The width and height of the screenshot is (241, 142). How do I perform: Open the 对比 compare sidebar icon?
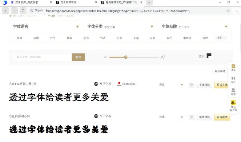[x=233, y=80]
